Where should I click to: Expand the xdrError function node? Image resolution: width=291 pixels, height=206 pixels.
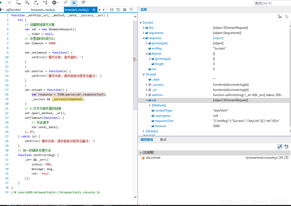147,95
